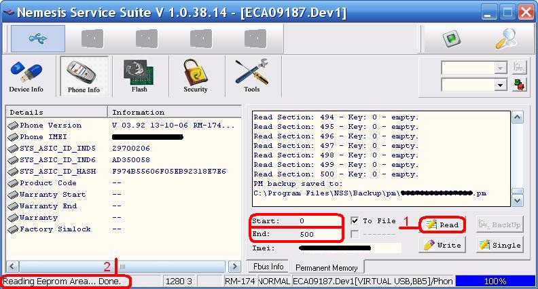This screenshot has height=289, width=538.
Task: Click the hash value F974B55606F05EB92318E7E6
Action: click(x=169, y=172)
